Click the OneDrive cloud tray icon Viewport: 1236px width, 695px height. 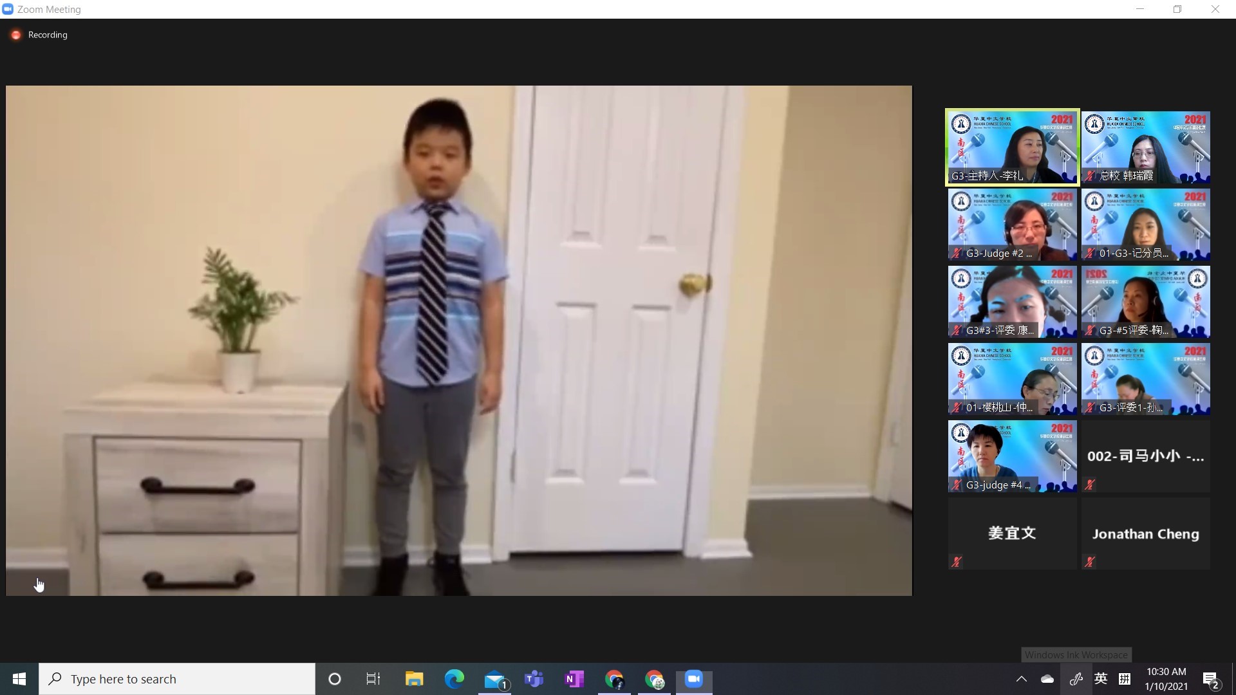[x=1047, y=679]
